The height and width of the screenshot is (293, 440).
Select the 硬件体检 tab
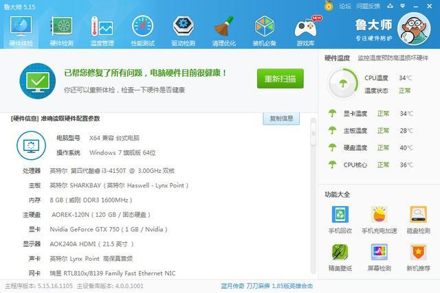[21, 30]
